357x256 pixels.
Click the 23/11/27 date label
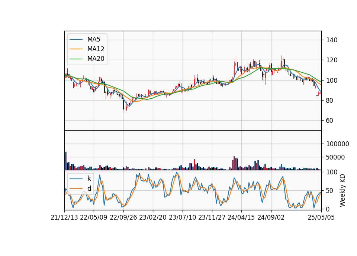tap(212, 218)
